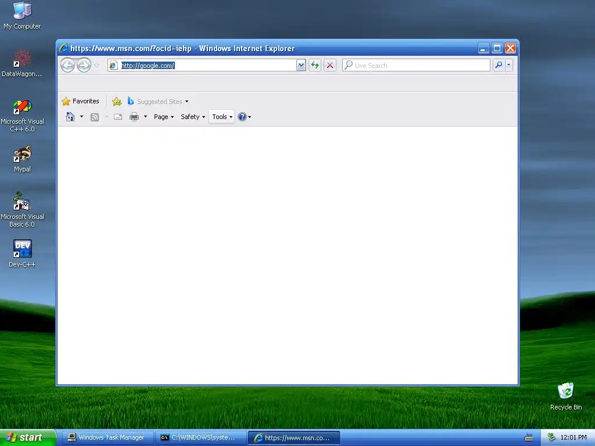Expand the Home button dropdown arrow
The height and width of the screenshot is (446, 595).
point(81,117)
